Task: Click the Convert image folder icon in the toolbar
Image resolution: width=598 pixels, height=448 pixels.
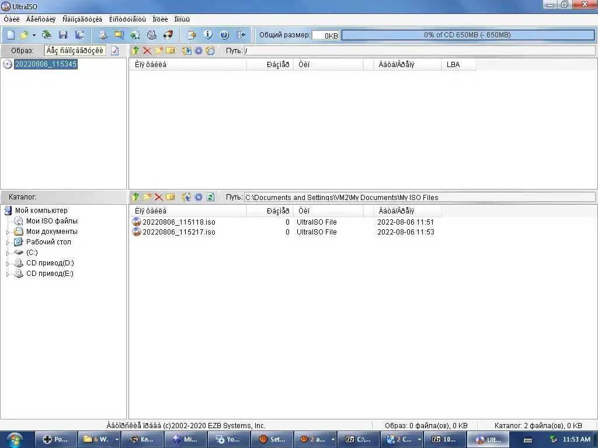Action: [119, 35]
